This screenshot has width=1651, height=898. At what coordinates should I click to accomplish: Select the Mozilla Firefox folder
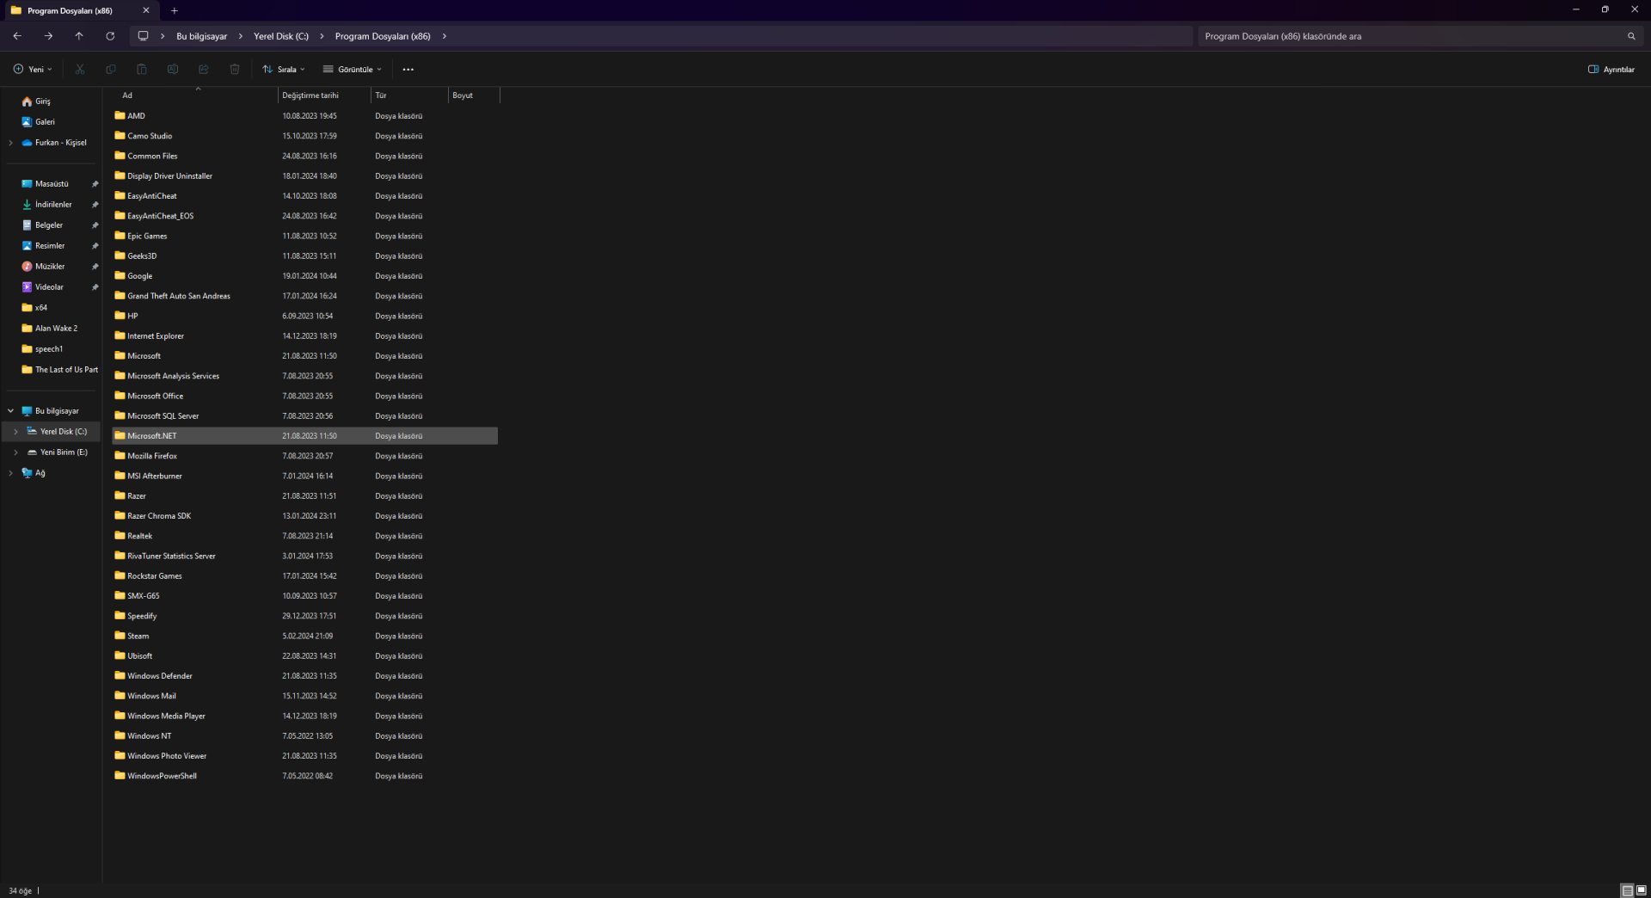point(305,456)
